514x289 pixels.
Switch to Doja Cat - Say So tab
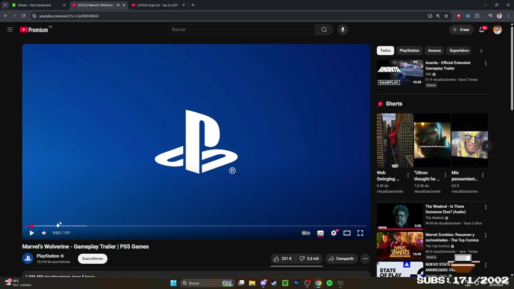pos(158,5)
